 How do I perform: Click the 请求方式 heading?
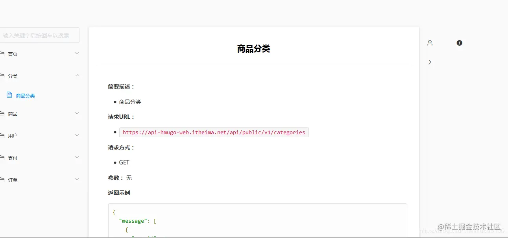tap(122, 148)
